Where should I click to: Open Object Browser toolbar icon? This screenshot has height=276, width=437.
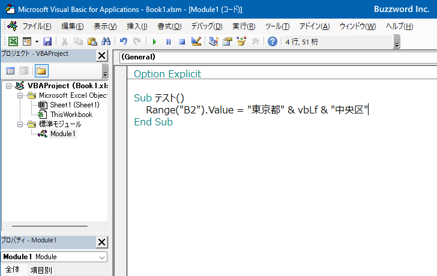[241, 41]
